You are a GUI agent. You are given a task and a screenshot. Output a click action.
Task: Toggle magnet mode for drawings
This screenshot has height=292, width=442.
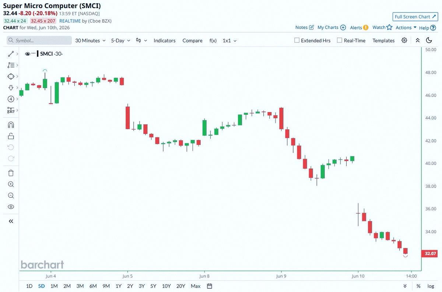(x=11, y=125)
